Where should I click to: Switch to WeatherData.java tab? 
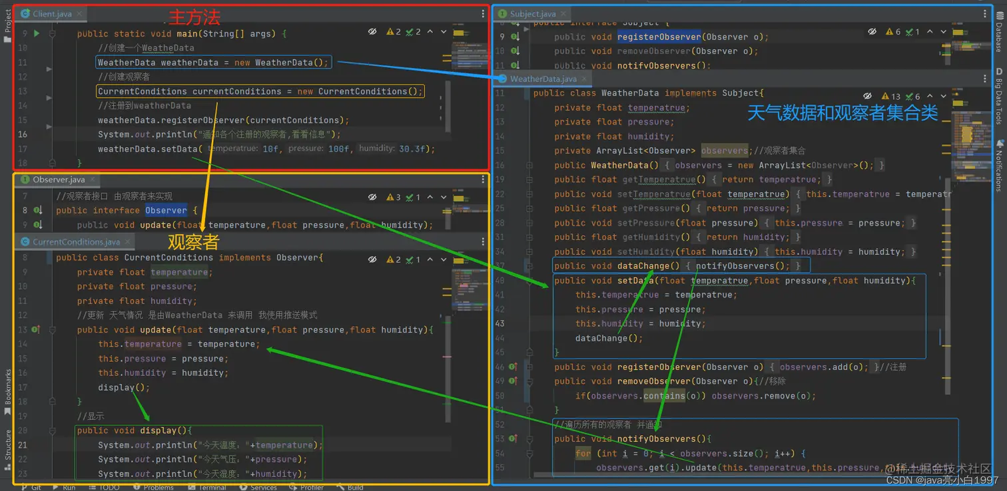click(x=542, y=79)
